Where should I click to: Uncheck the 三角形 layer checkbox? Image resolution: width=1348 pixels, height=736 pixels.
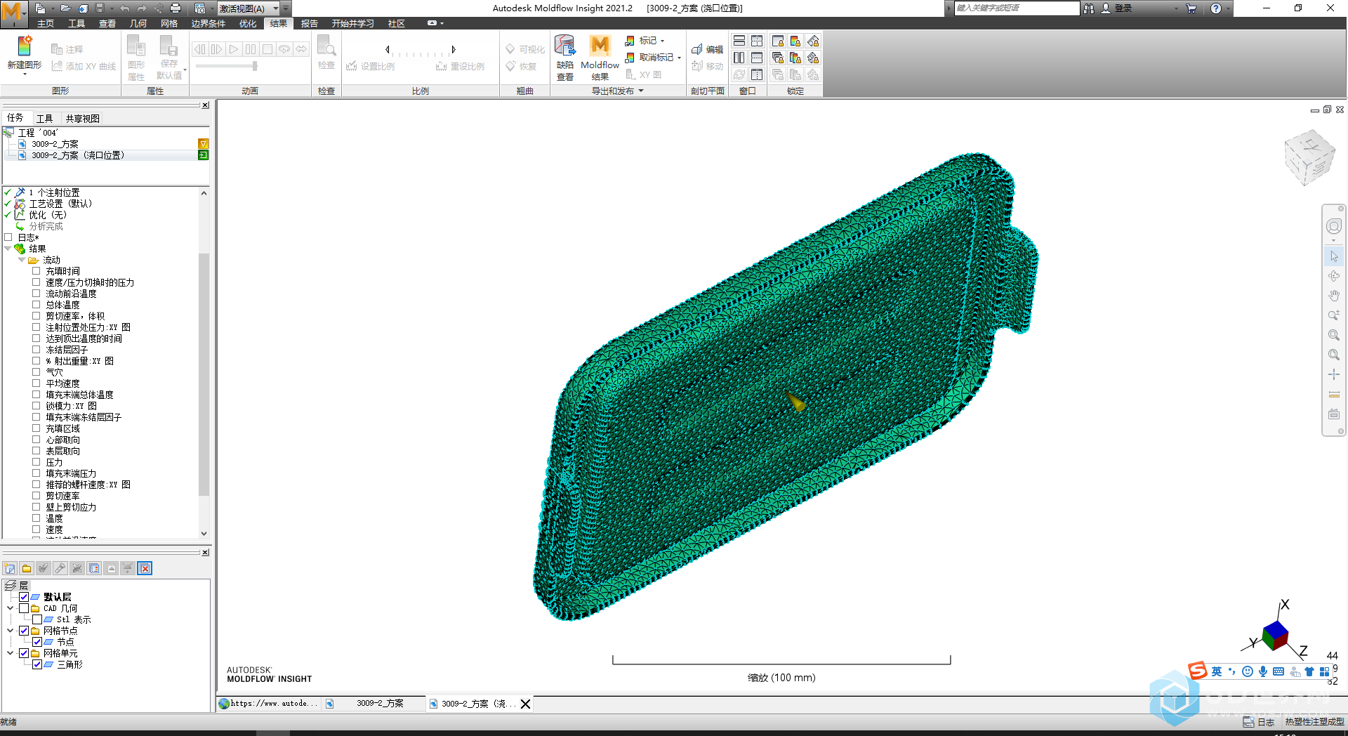pos(37,664)
